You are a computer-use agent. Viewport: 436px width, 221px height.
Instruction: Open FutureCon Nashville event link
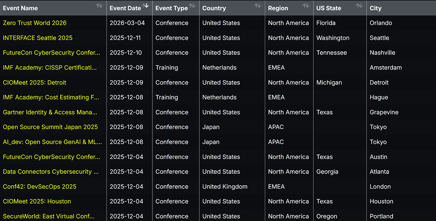[x=51, y=52]
